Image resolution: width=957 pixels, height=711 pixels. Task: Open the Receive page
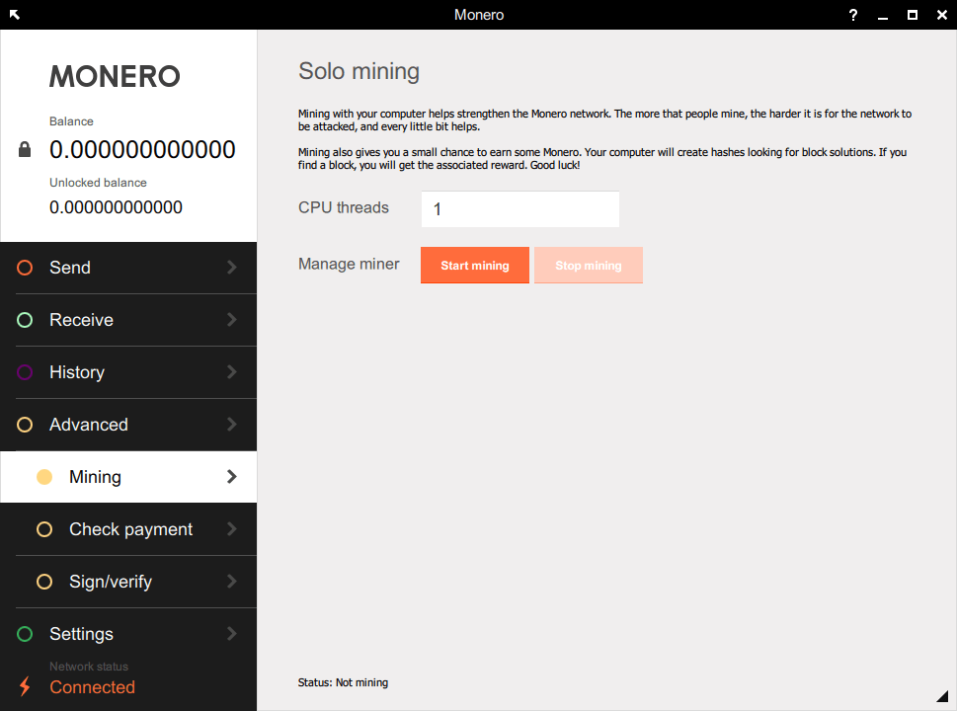[x=128, y=320]
